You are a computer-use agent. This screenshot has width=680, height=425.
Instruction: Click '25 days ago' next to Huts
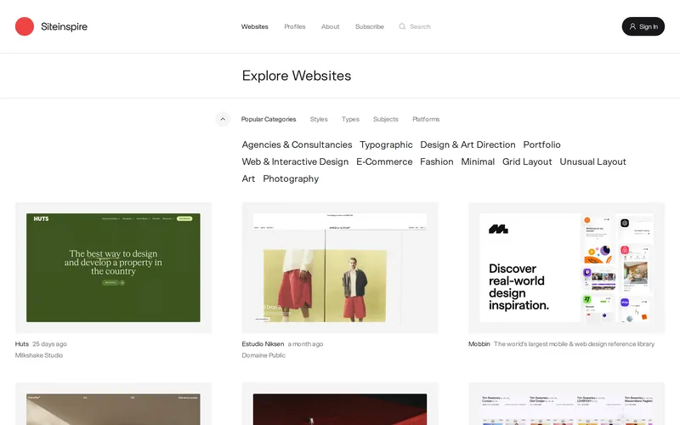pyautogui.click(x=49, y=344)
